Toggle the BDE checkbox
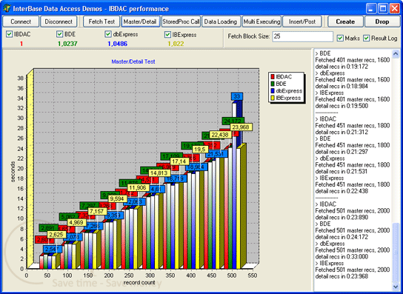Screen dimensions: 403x294 tap(60, 34)
